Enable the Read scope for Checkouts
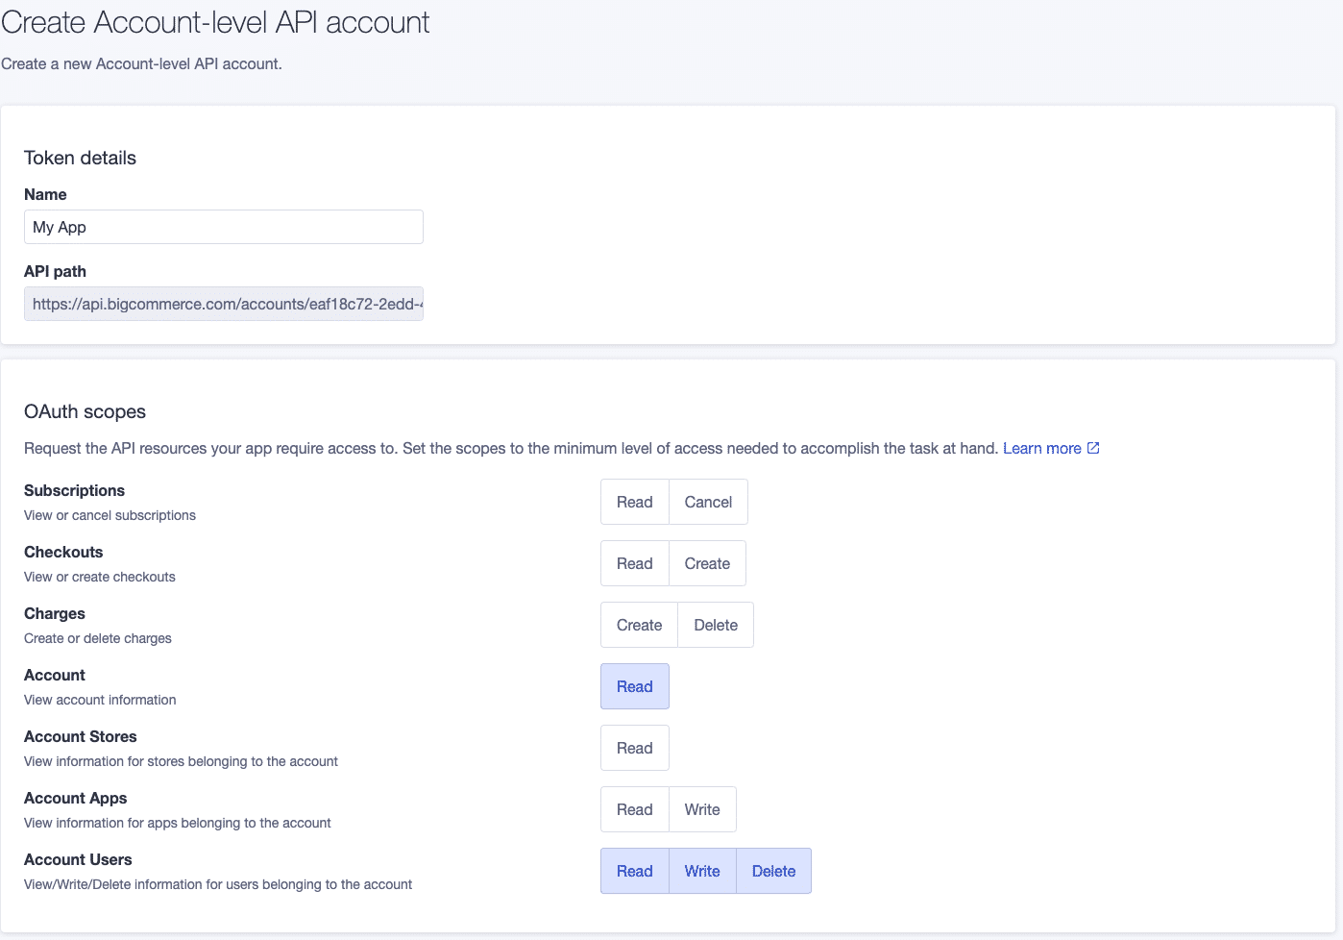 pos(634,562)
